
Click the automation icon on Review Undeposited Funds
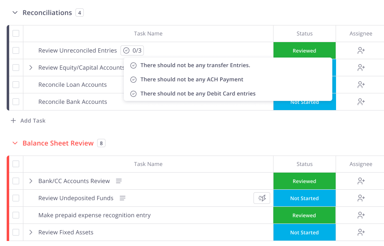pos(262,198)
